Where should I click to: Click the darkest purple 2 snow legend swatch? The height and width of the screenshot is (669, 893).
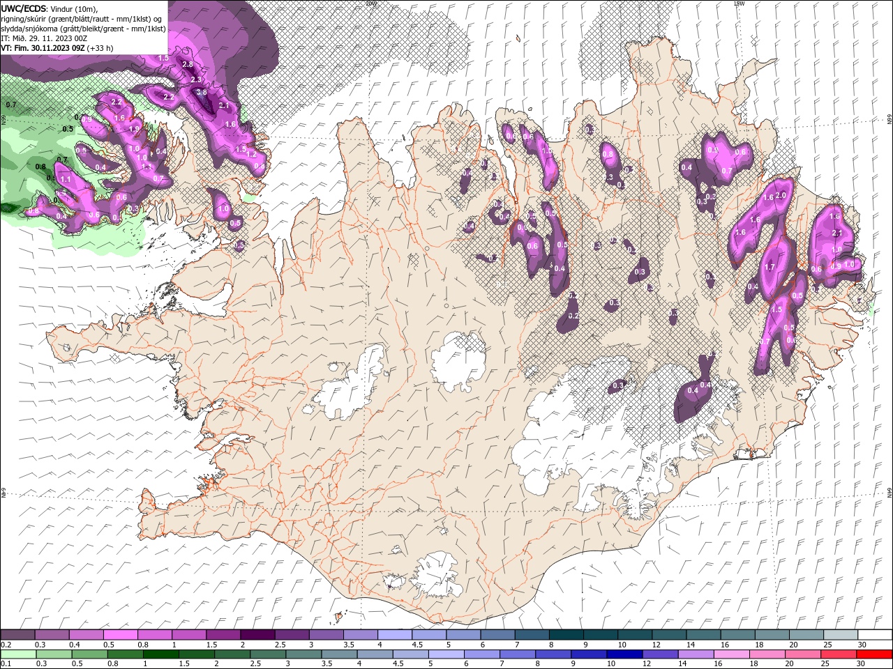pos(257,635)
